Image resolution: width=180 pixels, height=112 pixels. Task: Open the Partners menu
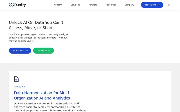click(93, 5)
